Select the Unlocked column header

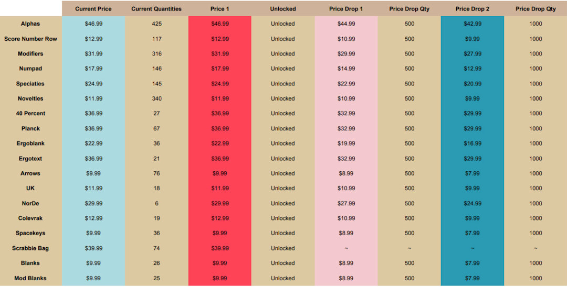click(283, 9)
